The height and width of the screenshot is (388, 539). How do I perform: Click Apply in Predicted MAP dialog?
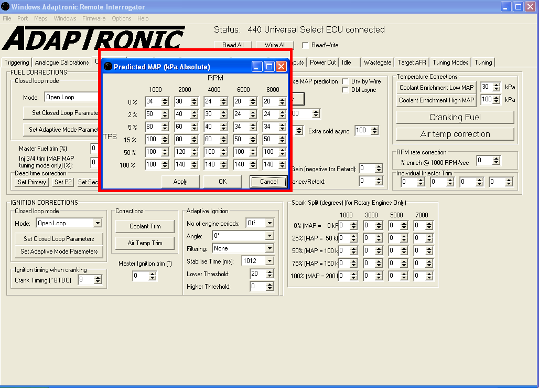[x=180, y=182]
